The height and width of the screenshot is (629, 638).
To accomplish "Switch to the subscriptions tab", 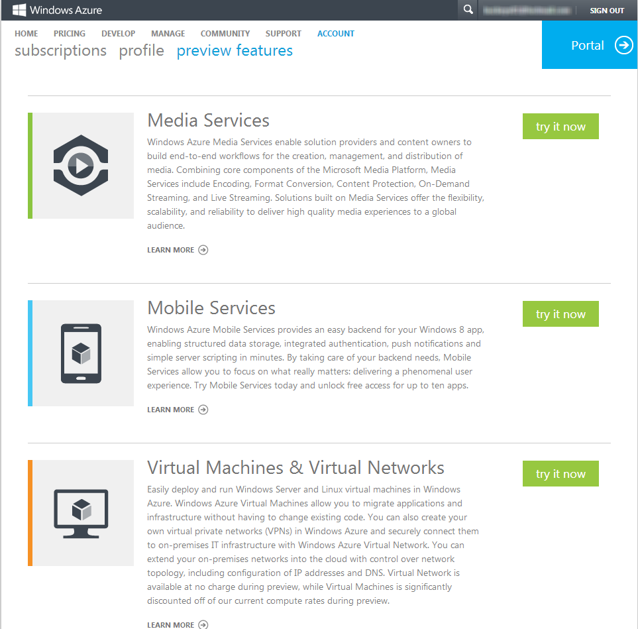I will [x=61, y=51].
